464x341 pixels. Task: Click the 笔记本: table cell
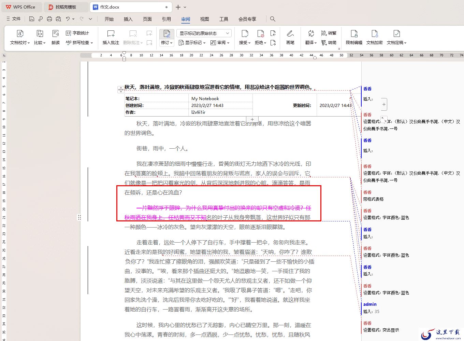tap(157, 99)
